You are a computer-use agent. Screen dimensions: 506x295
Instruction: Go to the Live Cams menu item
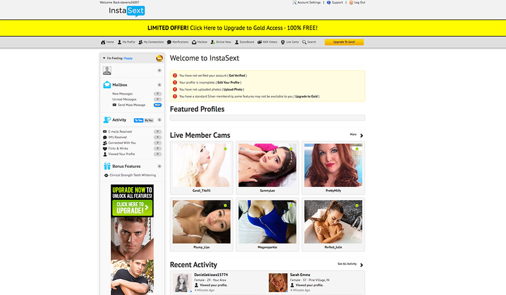(290, 42)
